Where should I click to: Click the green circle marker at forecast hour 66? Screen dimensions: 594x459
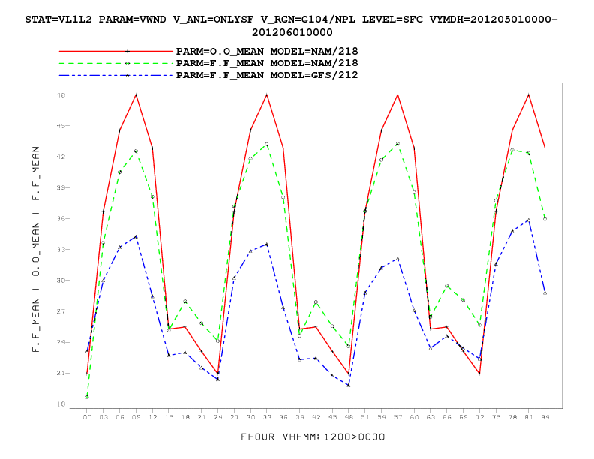(x=447, y=286)
